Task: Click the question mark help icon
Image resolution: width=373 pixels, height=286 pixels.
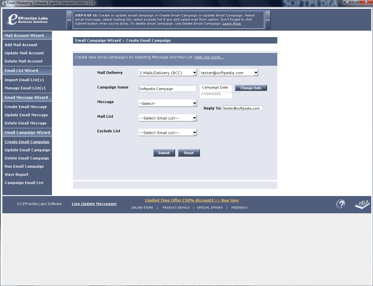Action: [341, 204]
